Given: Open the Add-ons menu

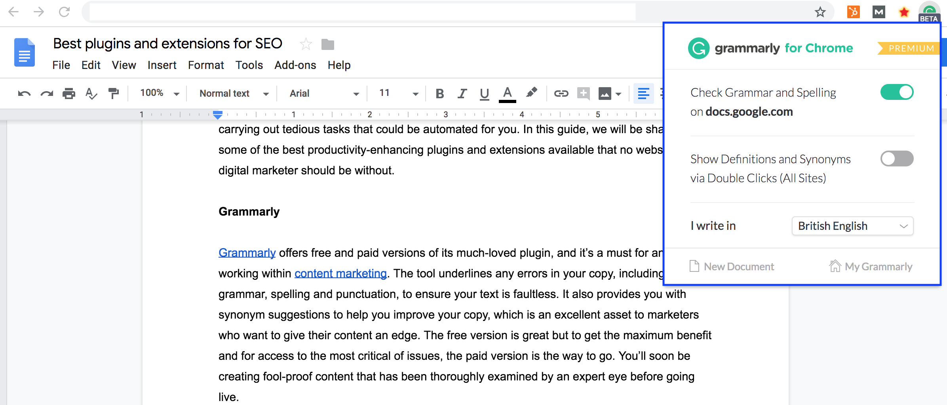Looking at the screenshot, I should click(295, 65).
